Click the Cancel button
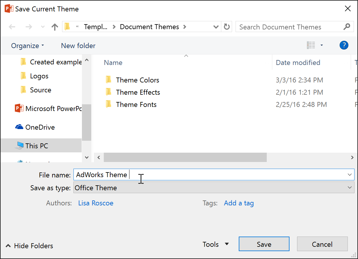The image size is (358, 259). pos(322,244)
